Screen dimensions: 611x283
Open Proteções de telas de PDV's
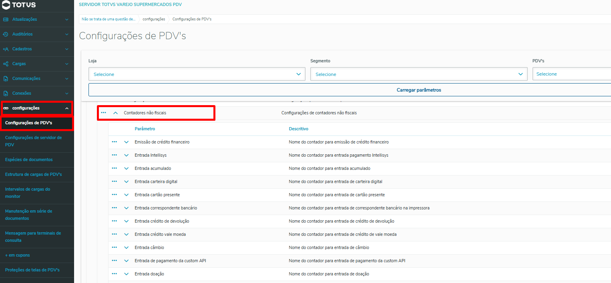point(37,270)
